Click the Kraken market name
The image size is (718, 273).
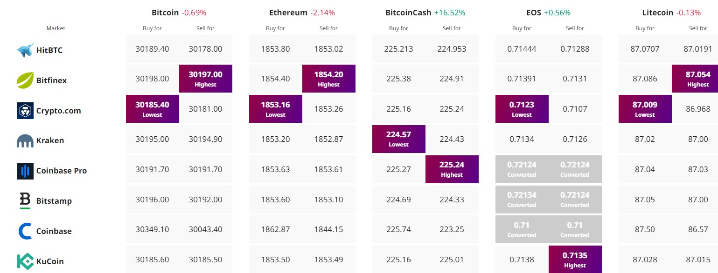pos(50,140)
